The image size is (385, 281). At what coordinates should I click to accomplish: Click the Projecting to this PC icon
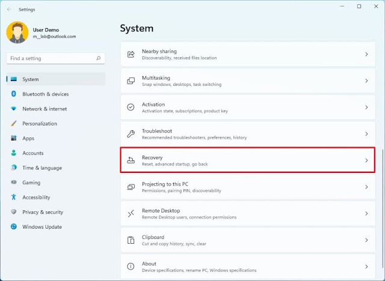[131, 187]
